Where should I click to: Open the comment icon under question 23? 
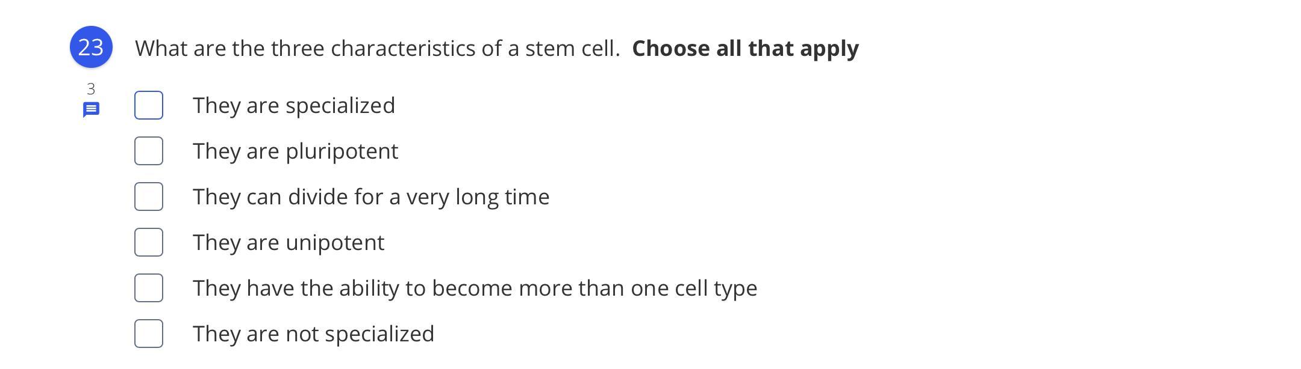(91, 110)
